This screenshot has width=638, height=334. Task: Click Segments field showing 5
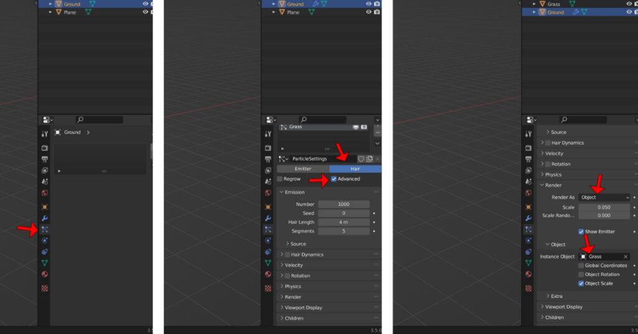tap(344, 231)
